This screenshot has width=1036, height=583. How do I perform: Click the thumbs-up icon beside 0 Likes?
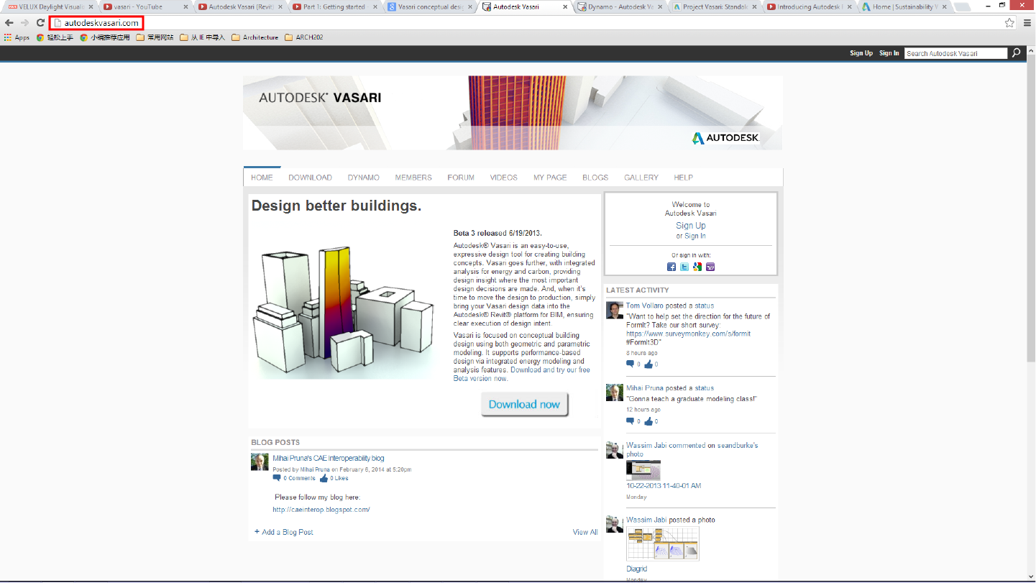324,478
